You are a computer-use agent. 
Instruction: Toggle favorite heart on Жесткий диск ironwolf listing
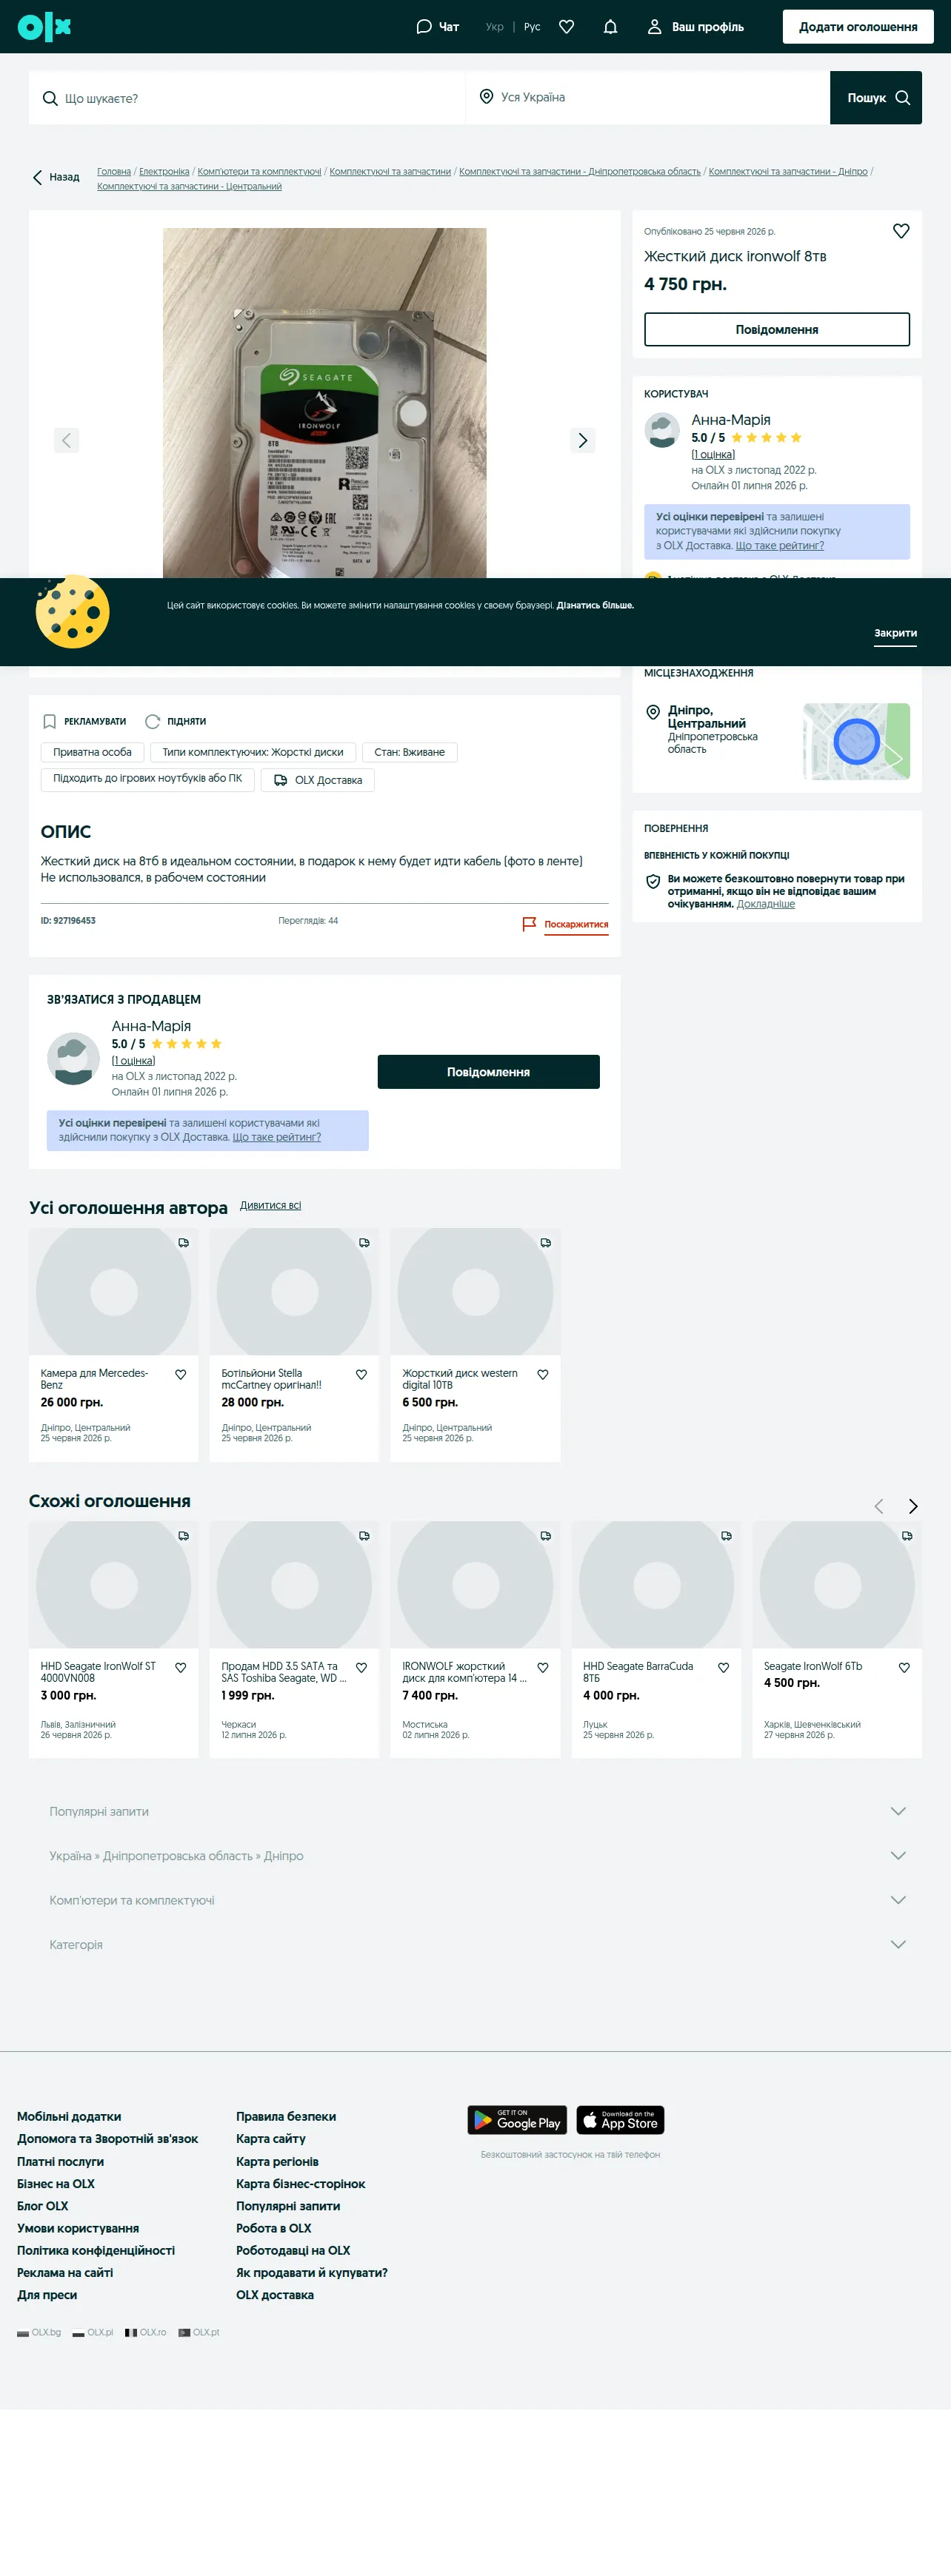point(901,231)
